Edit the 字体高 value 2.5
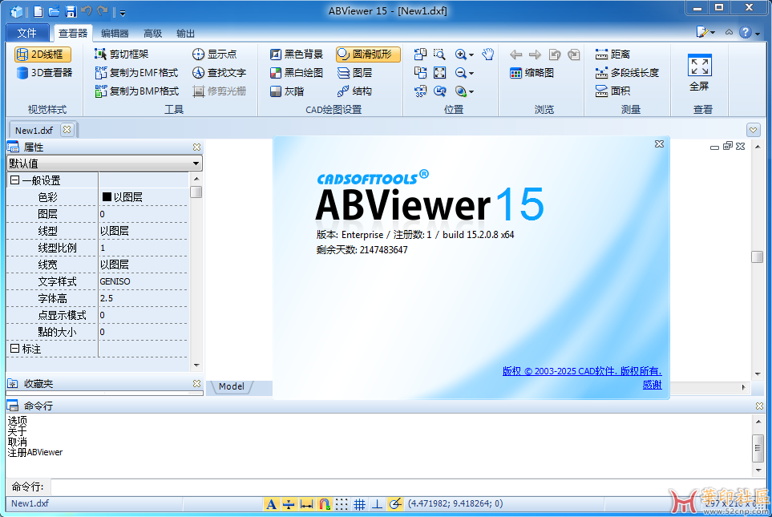772x517 pixels. point(143,298)
